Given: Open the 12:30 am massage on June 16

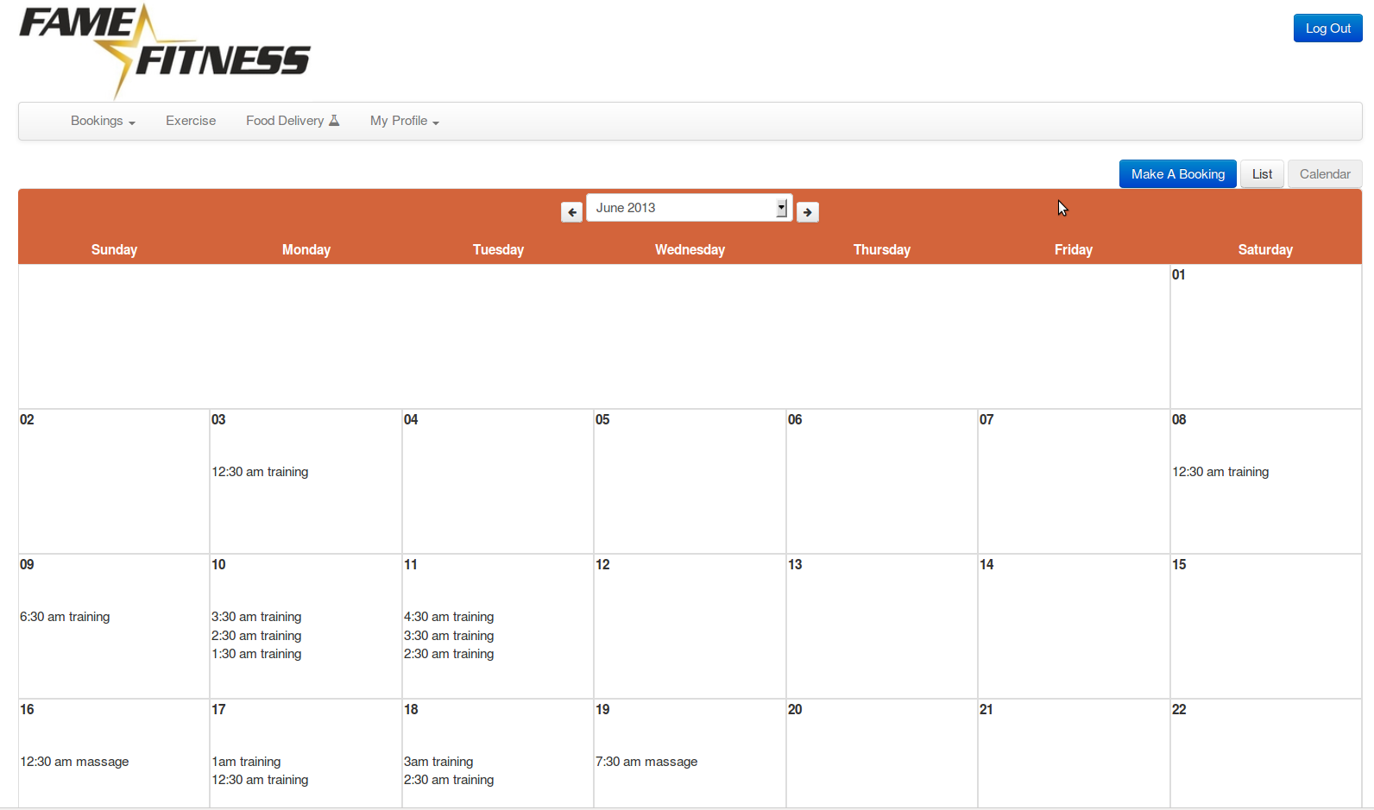Looking at the screenshot, I should click(74, 762).
